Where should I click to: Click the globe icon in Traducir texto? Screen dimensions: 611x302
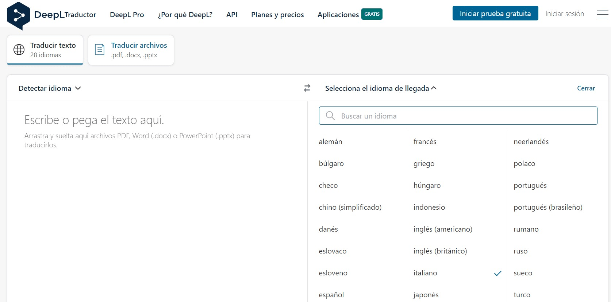tap(19, 50)
